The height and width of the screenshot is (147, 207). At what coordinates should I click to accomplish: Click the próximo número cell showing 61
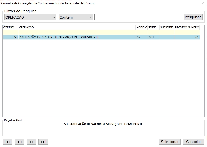coord(187,37)
